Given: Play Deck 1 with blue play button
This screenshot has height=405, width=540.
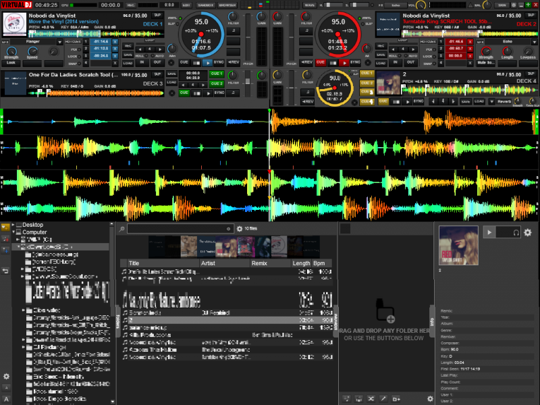Looking at the screenshot, I should [207, 63].
